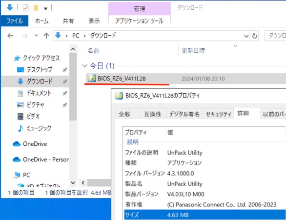Click the Properties checkmark quick access icon
The height and width of the screenshot is (220, 286).
point(25,8)
